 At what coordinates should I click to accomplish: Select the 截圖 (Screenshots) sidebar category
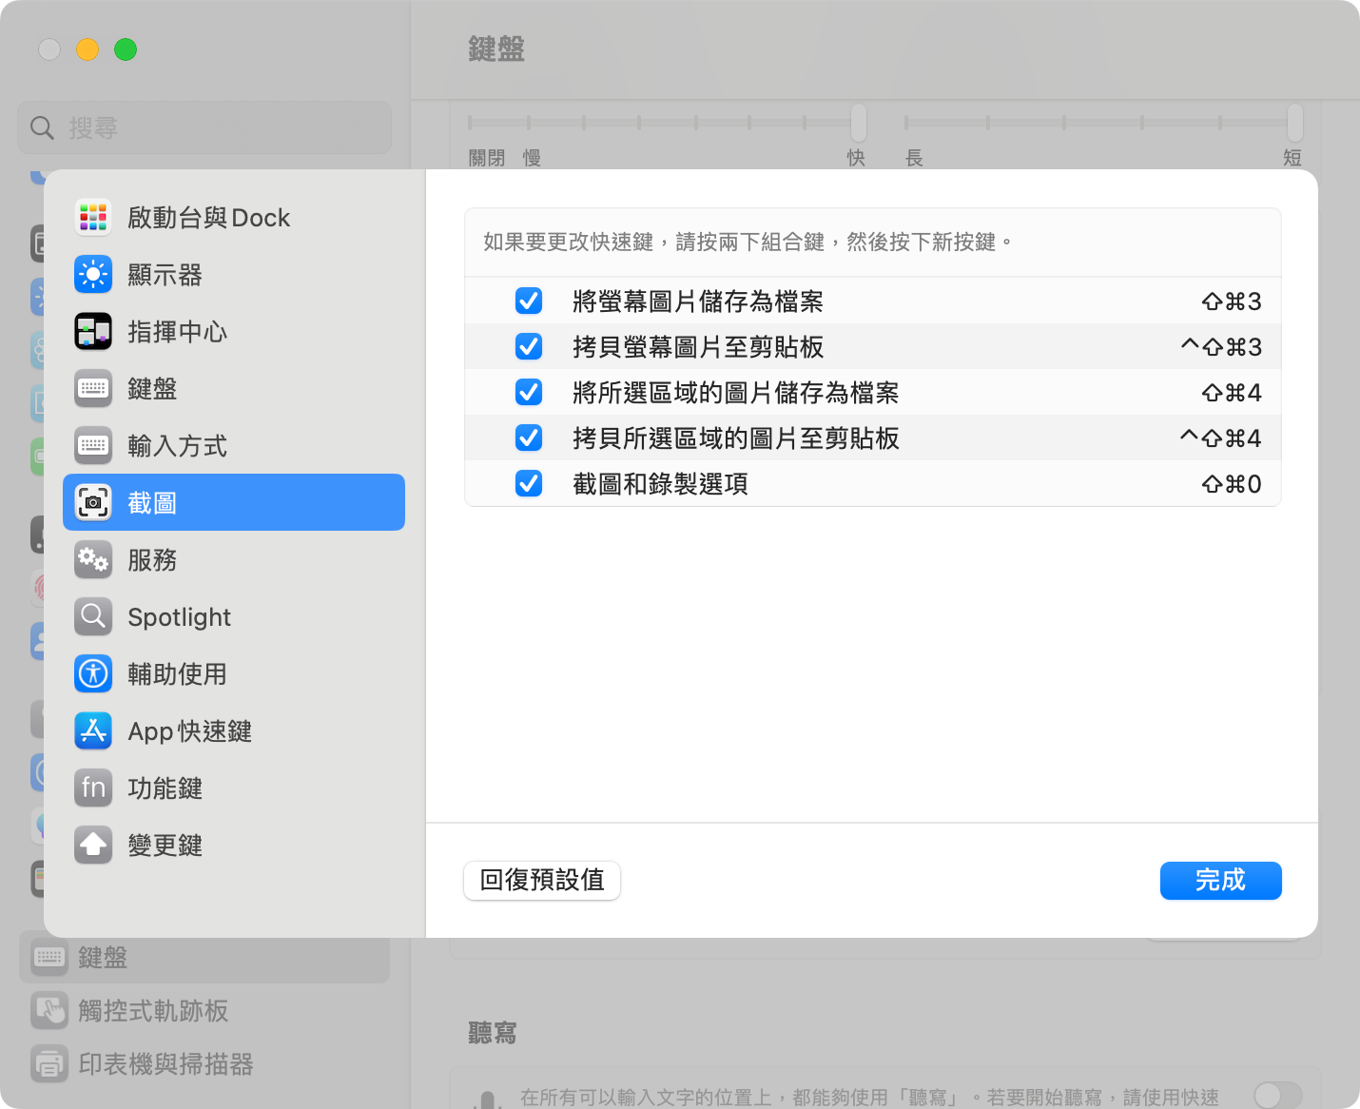(x=234, y=503)
